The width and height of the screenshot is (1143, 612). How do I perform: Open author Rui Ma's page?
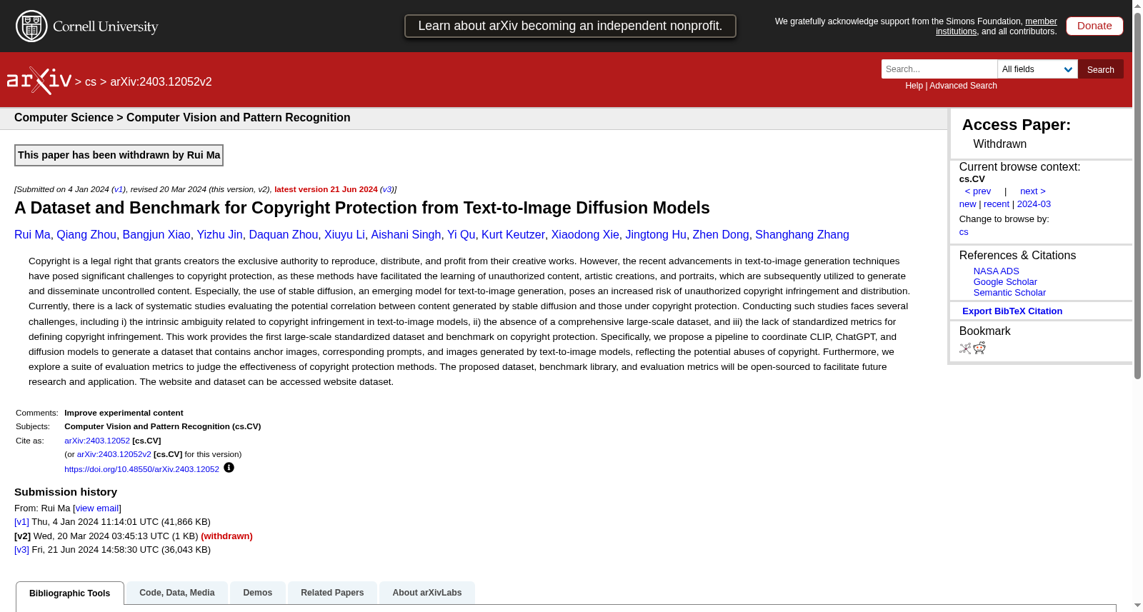click(32, 235)
